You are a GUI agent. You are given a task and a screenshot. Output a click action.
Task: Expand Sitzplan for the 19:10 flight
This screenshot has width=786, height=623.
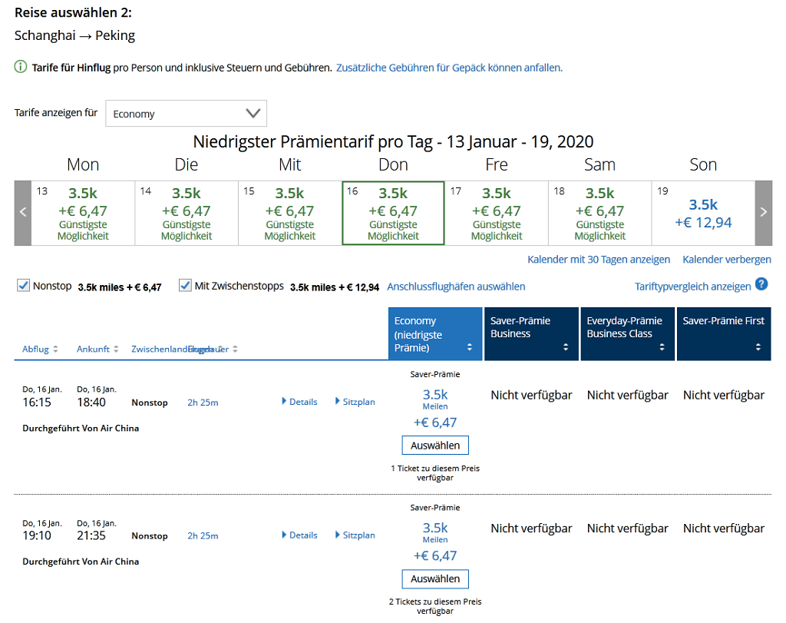pyautogui.click(x=355, y=535)
